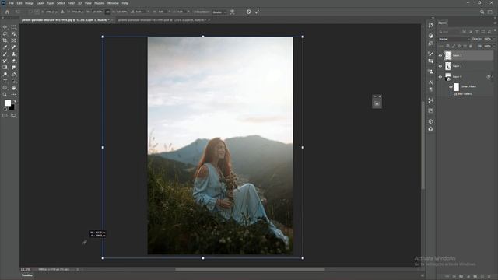Open the Interpolation dropdown in options bar
The width and height of the screenshot is (498, 280).
tap(219, 12)
